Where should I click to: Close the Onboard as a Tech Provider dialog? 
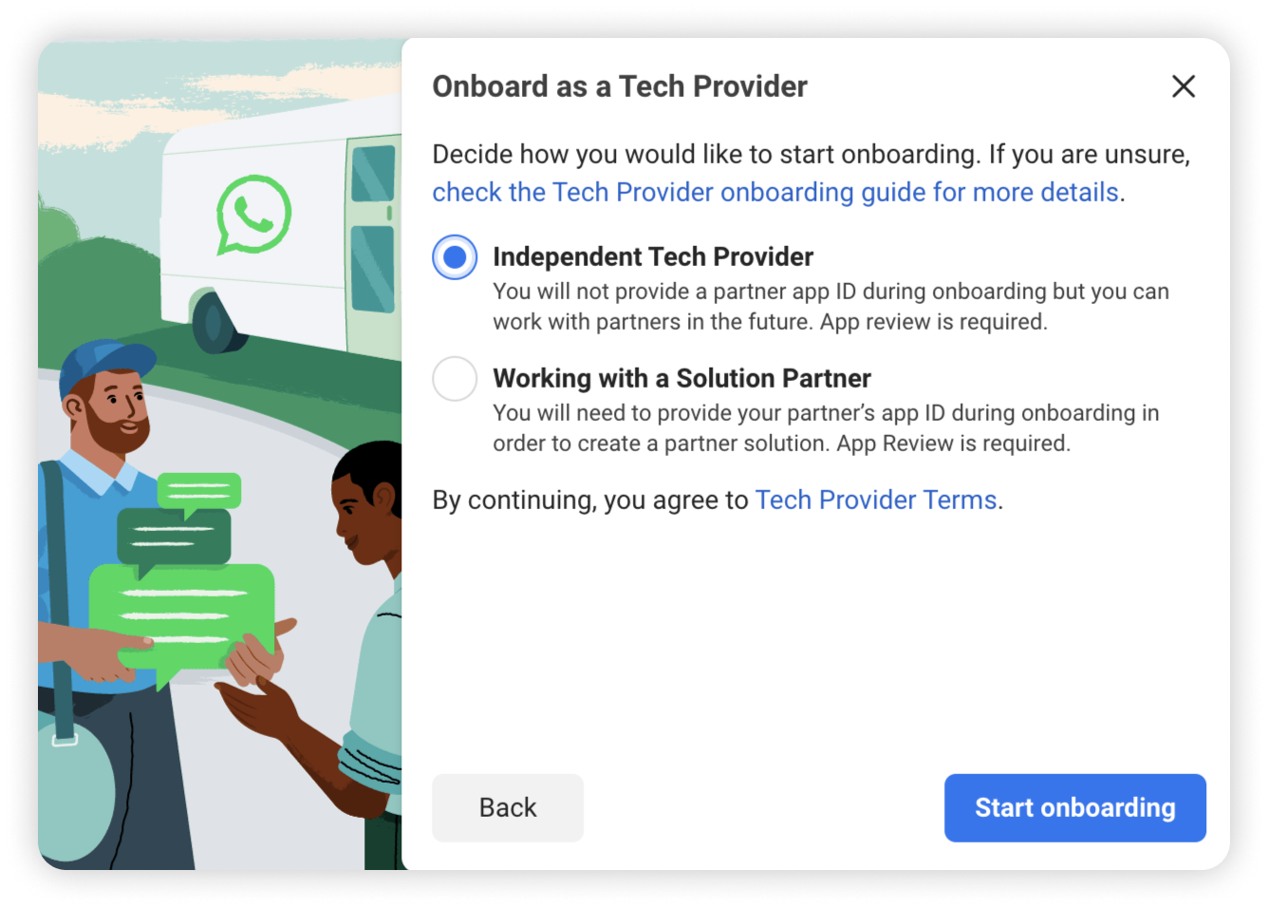(x=1183, y=86)
